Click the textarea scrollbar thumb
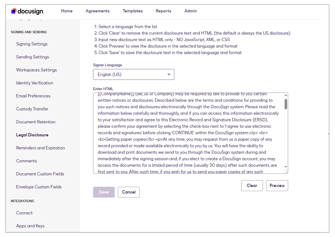335x237 pixels. (x=286, y=104)
